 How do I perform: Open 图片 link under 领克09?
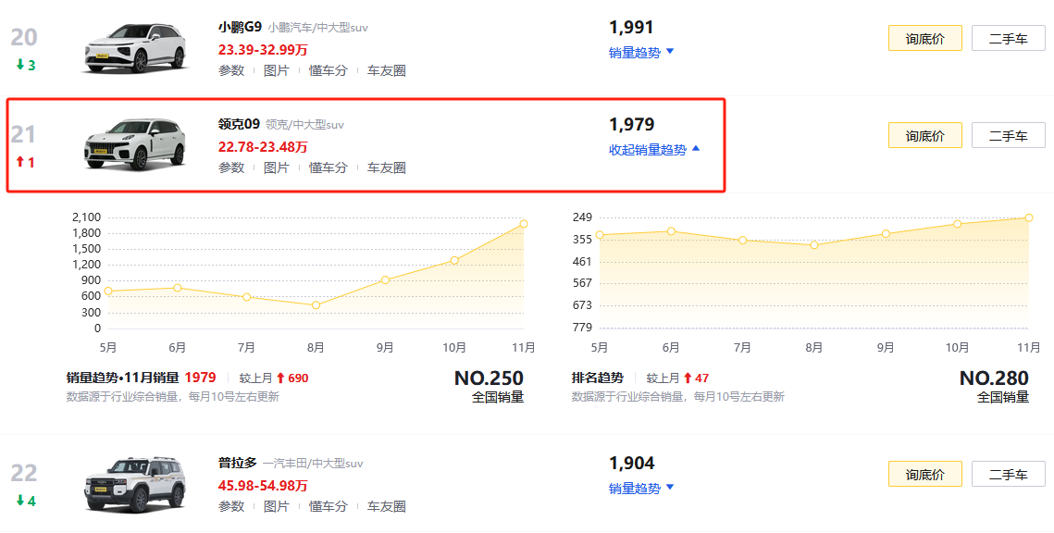(277, 167)
